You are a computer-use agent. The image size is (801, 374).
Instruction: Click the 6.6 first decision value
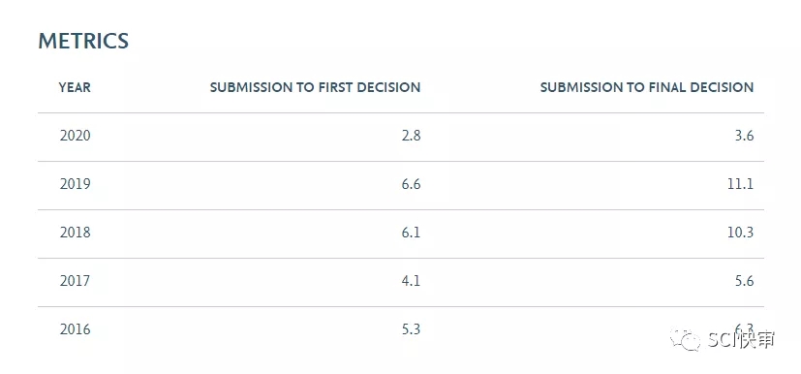pyautogui.click(x=411, y=184)
